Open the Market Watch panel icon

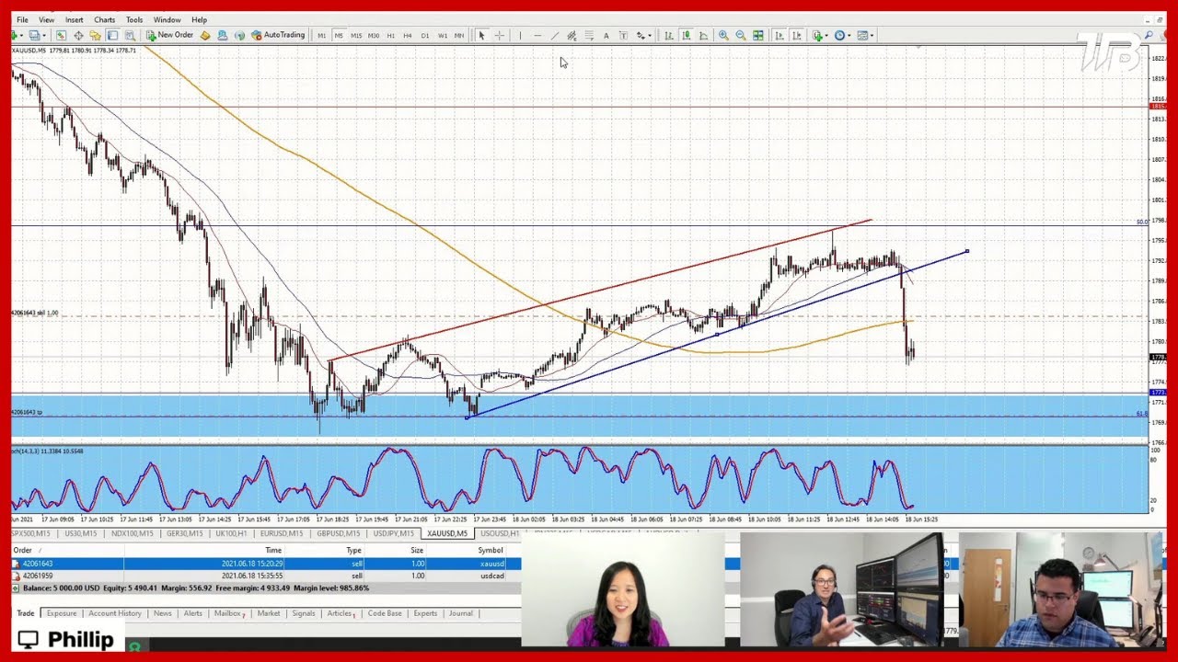pyautogui.click(x=61, y=35)
